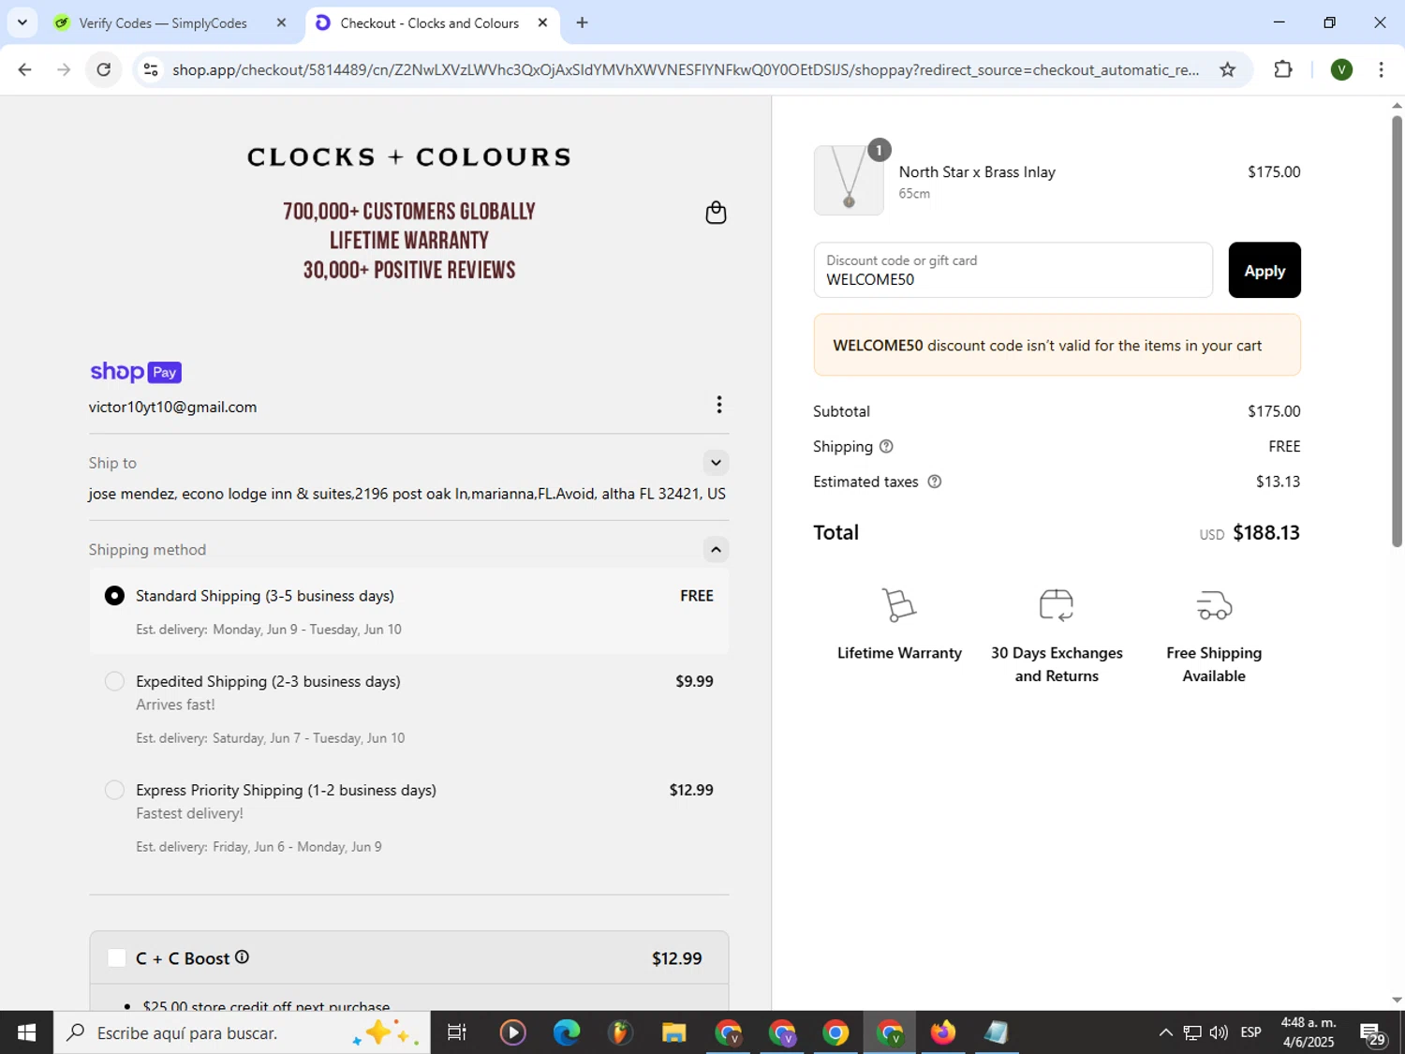Apply the discount code
This screenshot has width=1405, height=1054.
[x=1264, y=270]
